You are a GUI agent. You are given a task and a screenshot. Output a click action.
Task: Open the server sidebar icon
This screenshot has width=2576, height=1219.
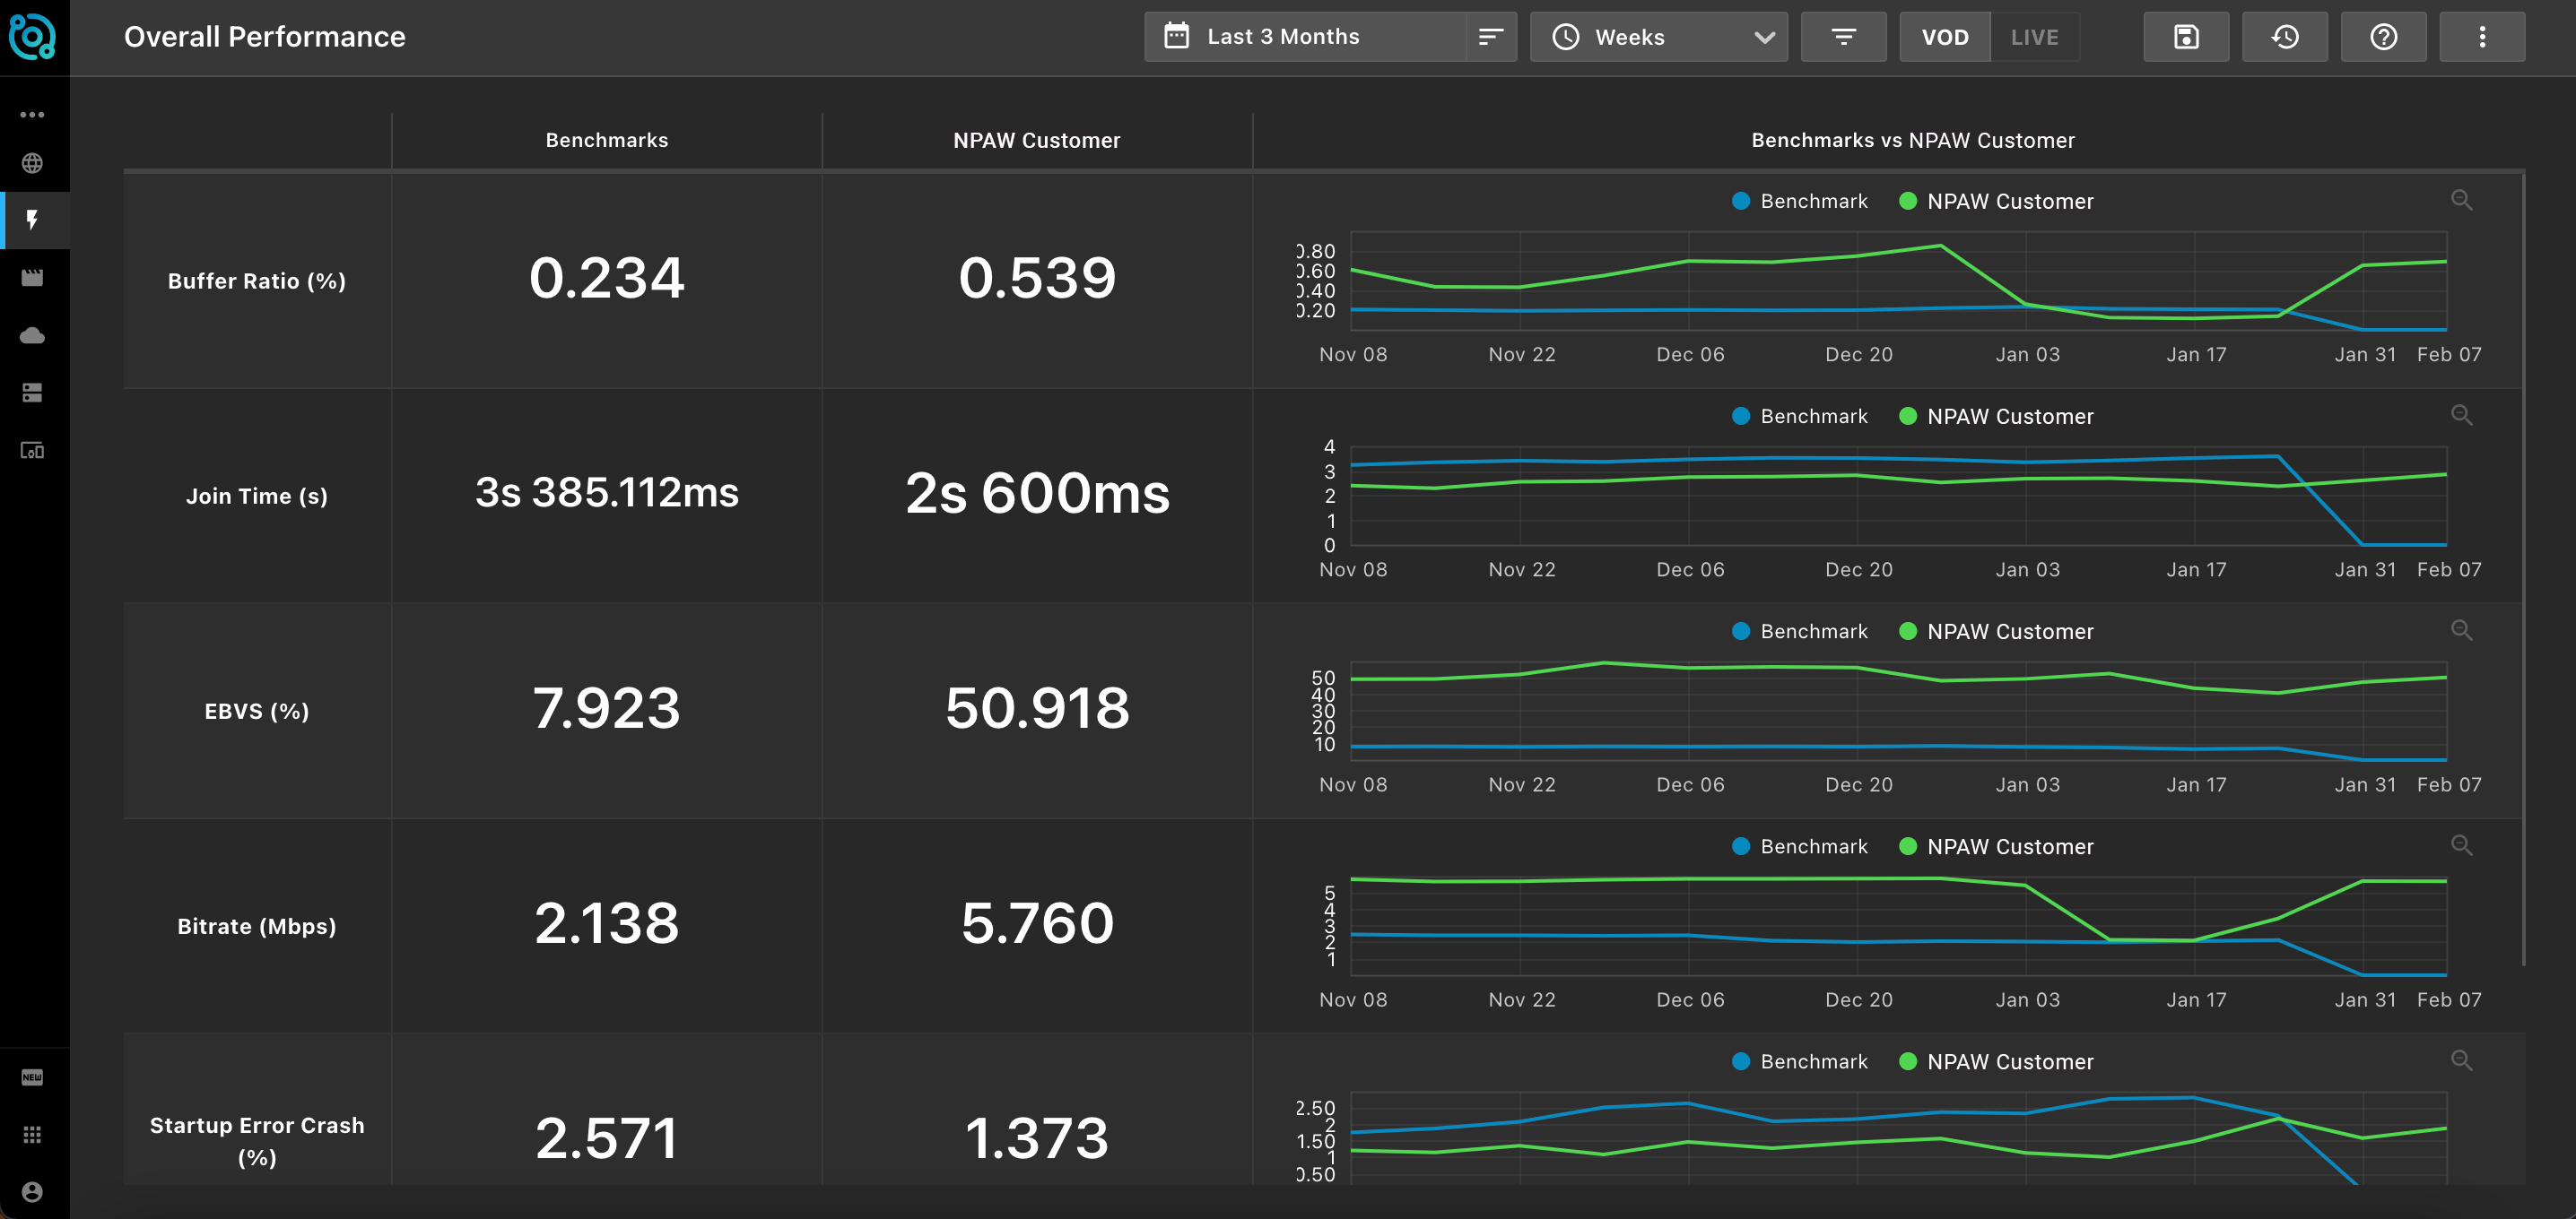[x=32, y=393]
